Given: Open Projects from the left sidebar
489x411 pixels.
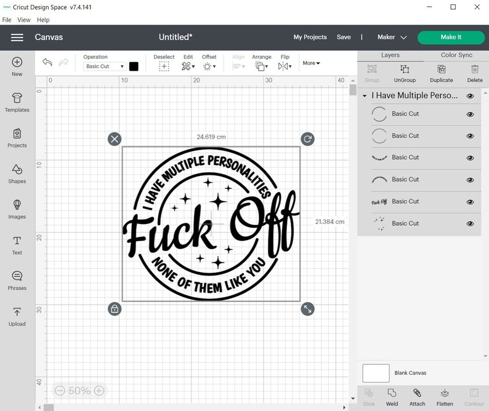Looking at the screenshot, I should pos(17,138).
